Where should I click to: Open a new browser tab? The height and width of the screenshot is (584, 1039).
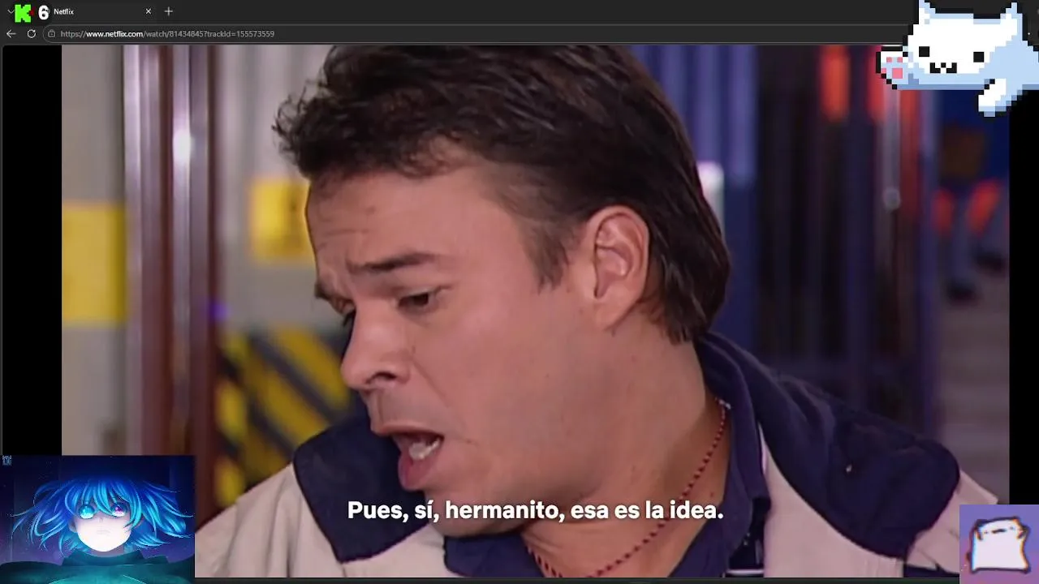169,11
